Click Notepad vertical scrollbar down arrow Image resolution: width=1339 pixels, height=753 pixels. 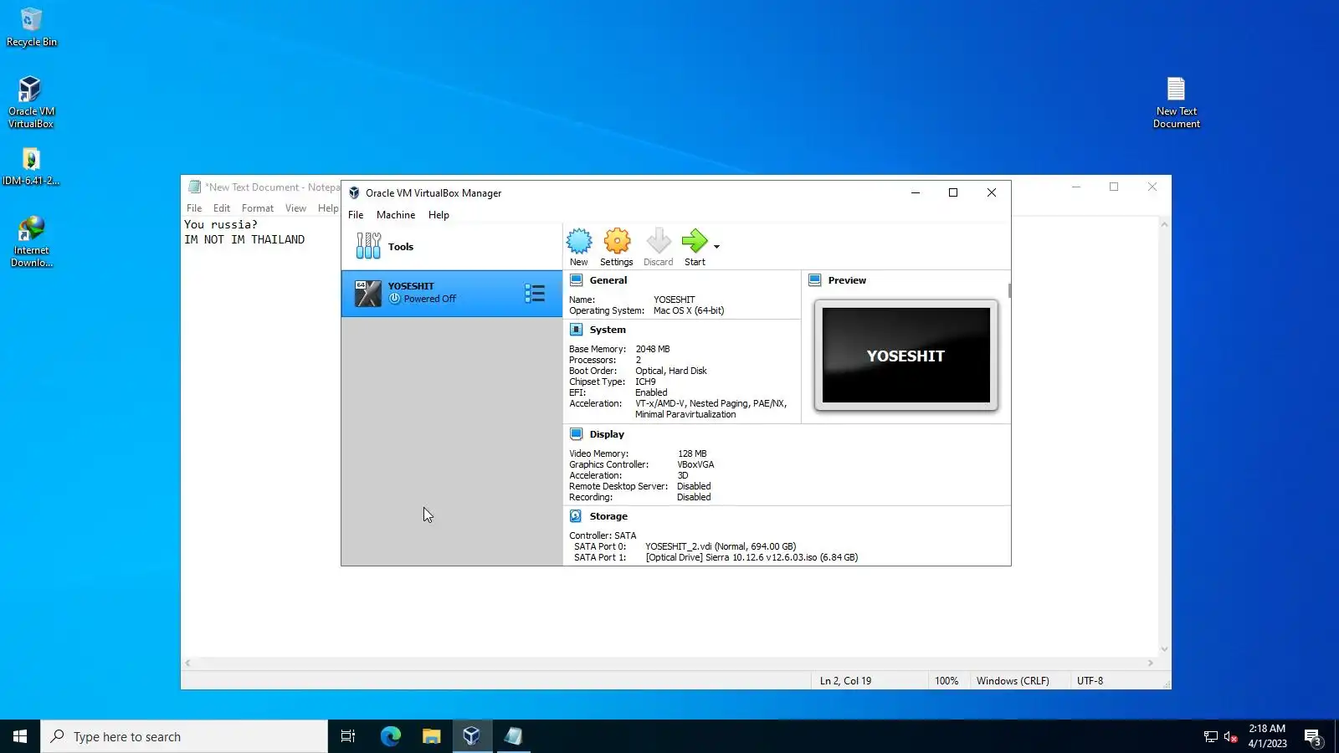pyautogui.click(x=1164, y=649)
